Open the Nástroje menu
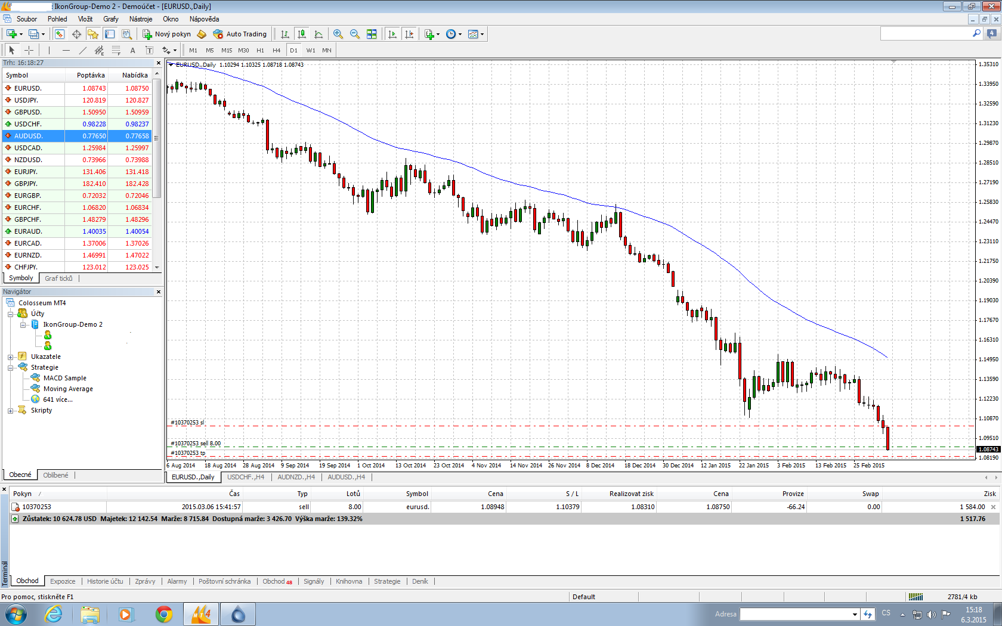 pyautogui.click(x=141, y=19)
